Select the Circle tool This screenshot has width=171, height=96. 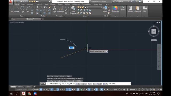pos(22,9)
